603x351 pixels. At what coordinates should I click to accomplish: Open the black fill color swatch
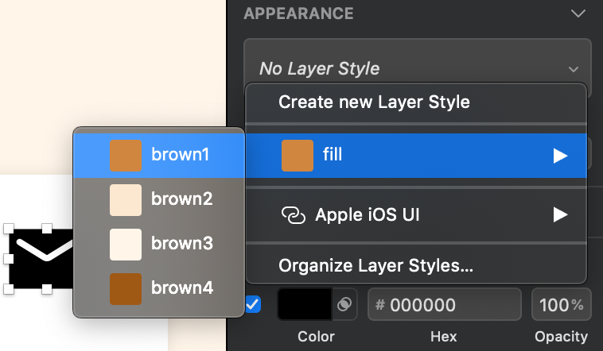pos(304,304)
